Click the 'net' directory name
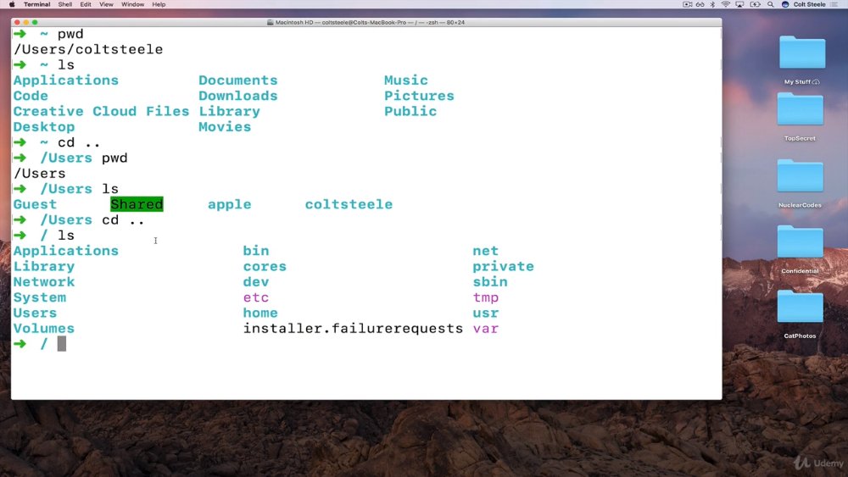The width and height of the screenshot is (848, 477). [x=486, y=251]
